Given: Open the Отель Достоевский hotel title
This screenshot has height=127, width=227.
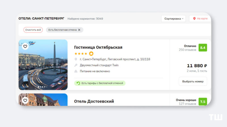Looking at the screenshot, I should coord(94,101).
